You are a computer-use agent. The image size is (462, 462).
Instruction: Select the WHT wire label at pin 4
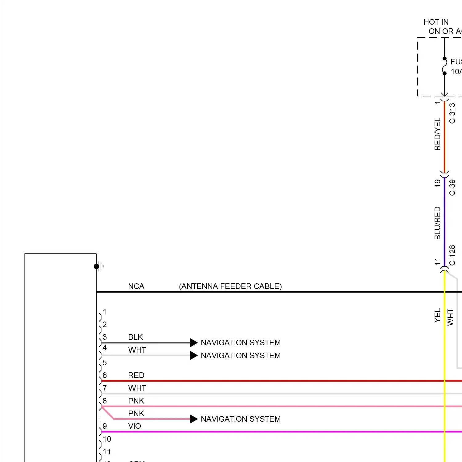pos(137,350)
